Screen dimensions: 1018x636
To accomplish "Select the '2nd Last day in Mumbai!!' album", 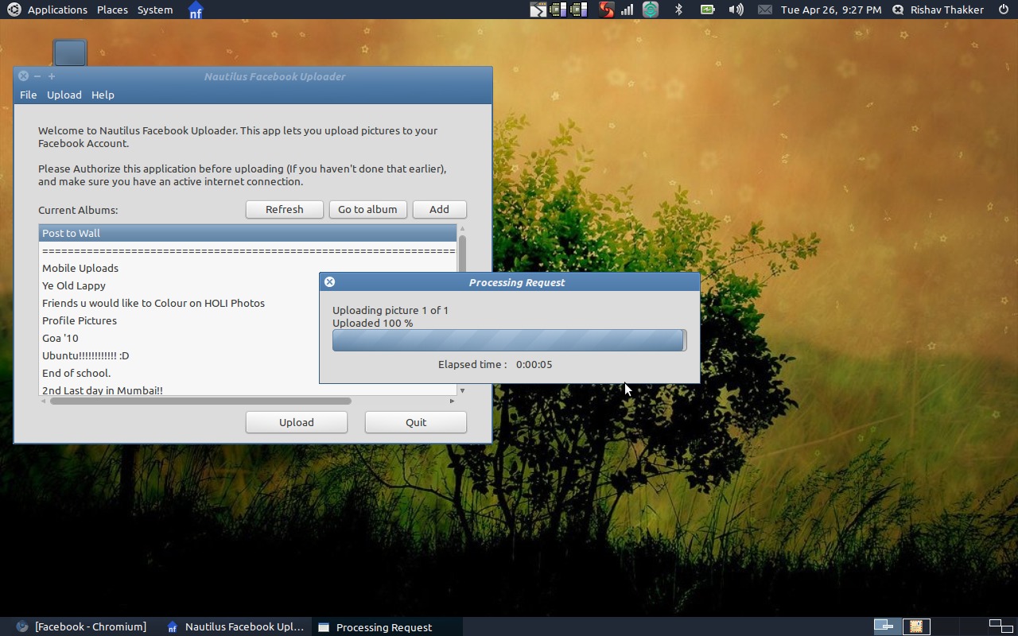I will [x=248, y=390].
